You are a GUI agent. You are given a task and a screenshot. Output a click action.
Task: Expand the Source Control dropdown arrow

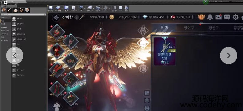click(62, 9)
